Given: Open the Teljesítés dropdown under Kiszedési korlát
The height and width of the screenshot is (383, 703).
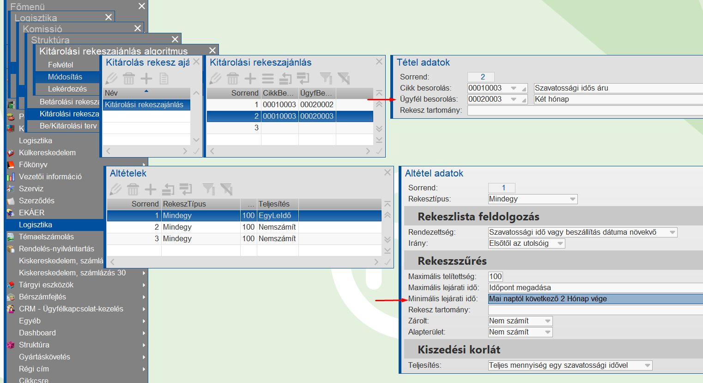Looking at the screenshot, I should tap(648, 365).
